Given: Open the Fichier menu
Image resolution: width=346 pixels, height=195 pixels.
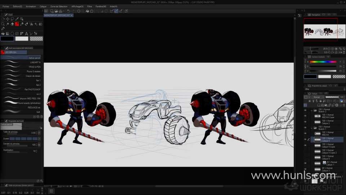Looking at the screenshot, I should [x=6, y=6].
